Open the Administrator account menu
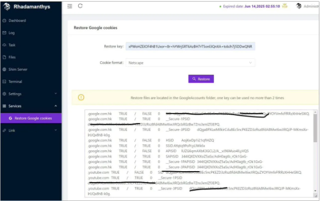The width and height of the screenshot is (321, 201). coord(311,6)
